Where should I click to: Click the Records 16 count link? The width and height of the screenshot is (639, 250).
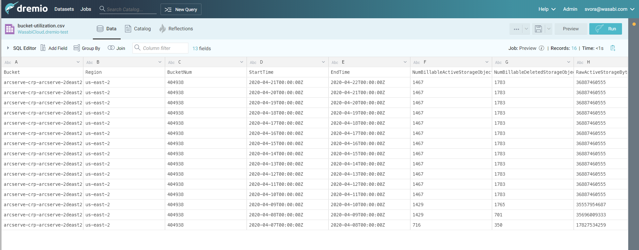click(574, 48)
